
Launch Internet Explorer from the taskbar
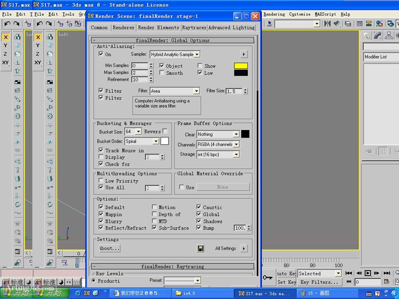pos(78,293)
